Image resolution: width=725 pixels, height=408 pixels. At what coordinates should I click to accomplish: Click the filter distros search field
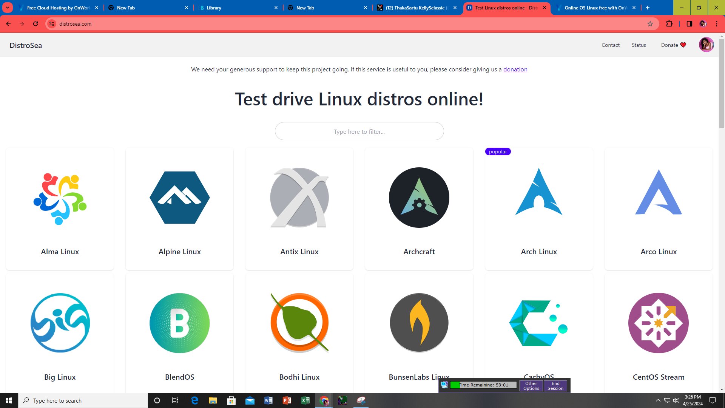click(x=359, y=131)
